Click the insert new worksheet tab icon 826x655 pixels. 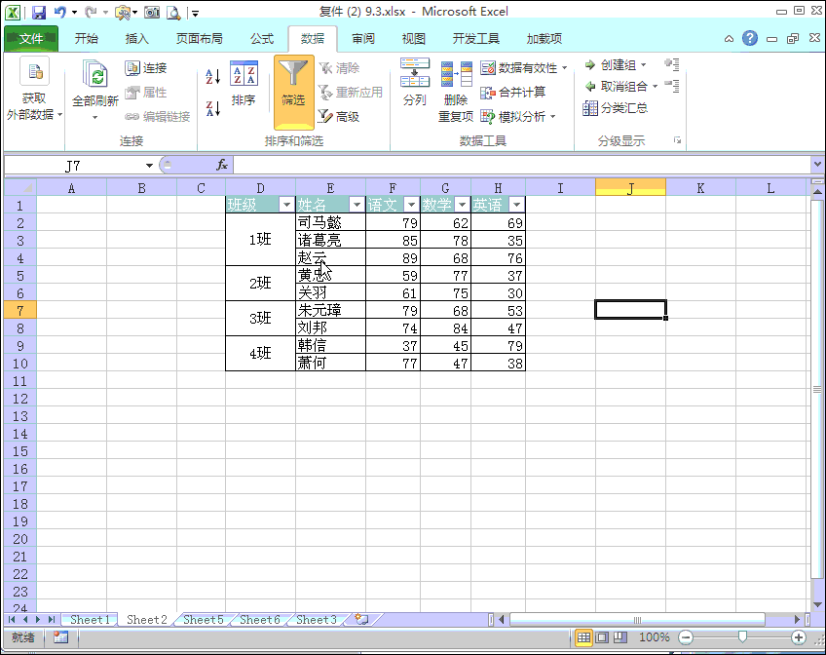coord(361,619)
